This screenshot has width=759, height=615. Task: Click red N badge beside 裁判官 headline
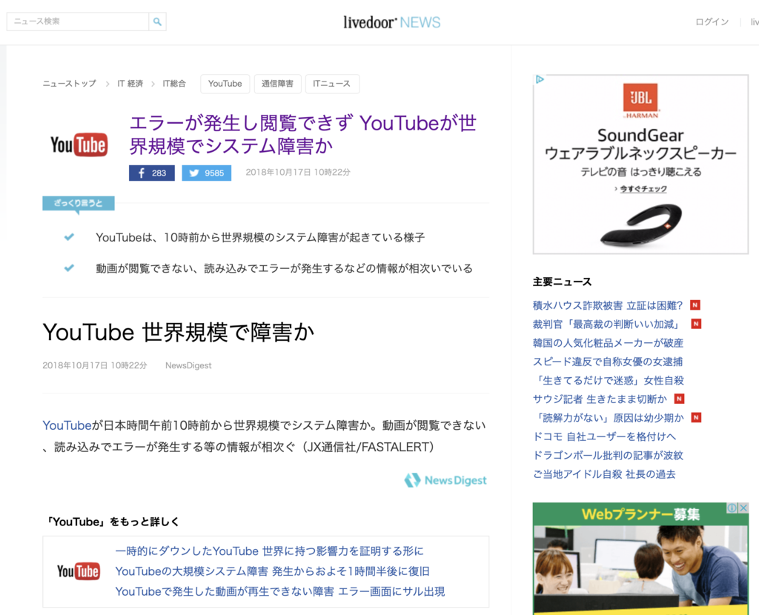[696, 324]
